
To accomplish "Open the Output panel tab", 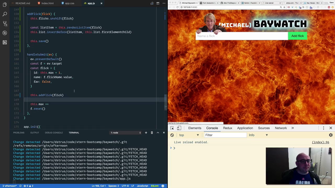I will point(35,133).
